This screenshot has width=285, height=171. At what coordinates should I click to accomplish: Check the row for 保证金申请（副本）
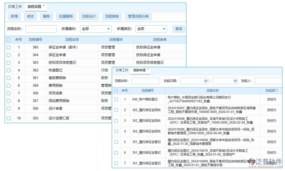click(x=8, y=47)
